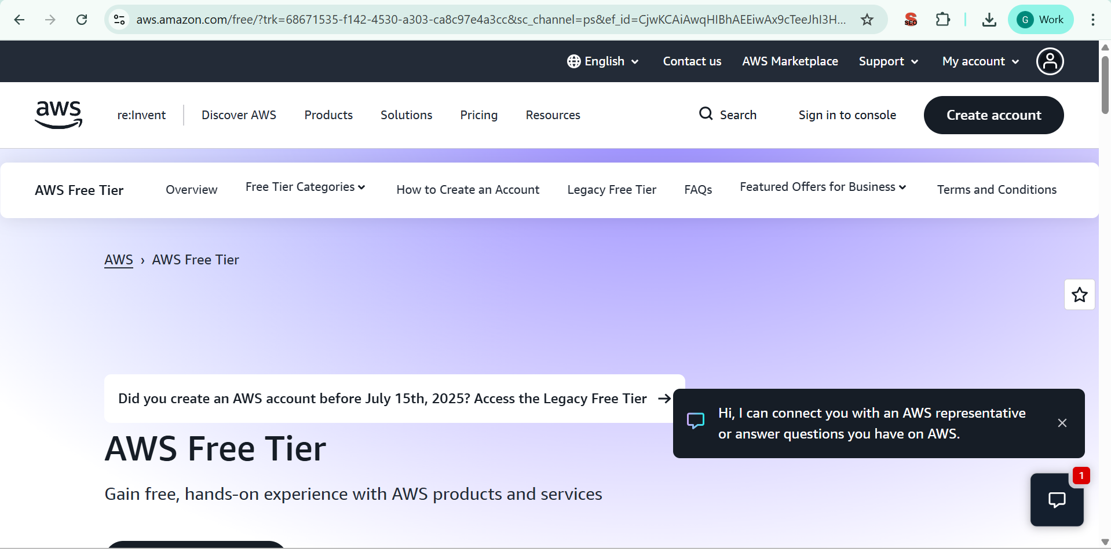
Task: Open the AWS search
Action: (x=728, y=115)
